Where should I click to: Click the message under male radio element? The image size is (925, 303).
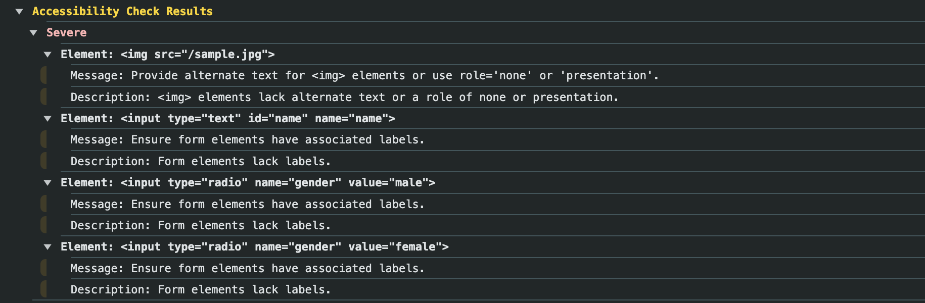247,205
